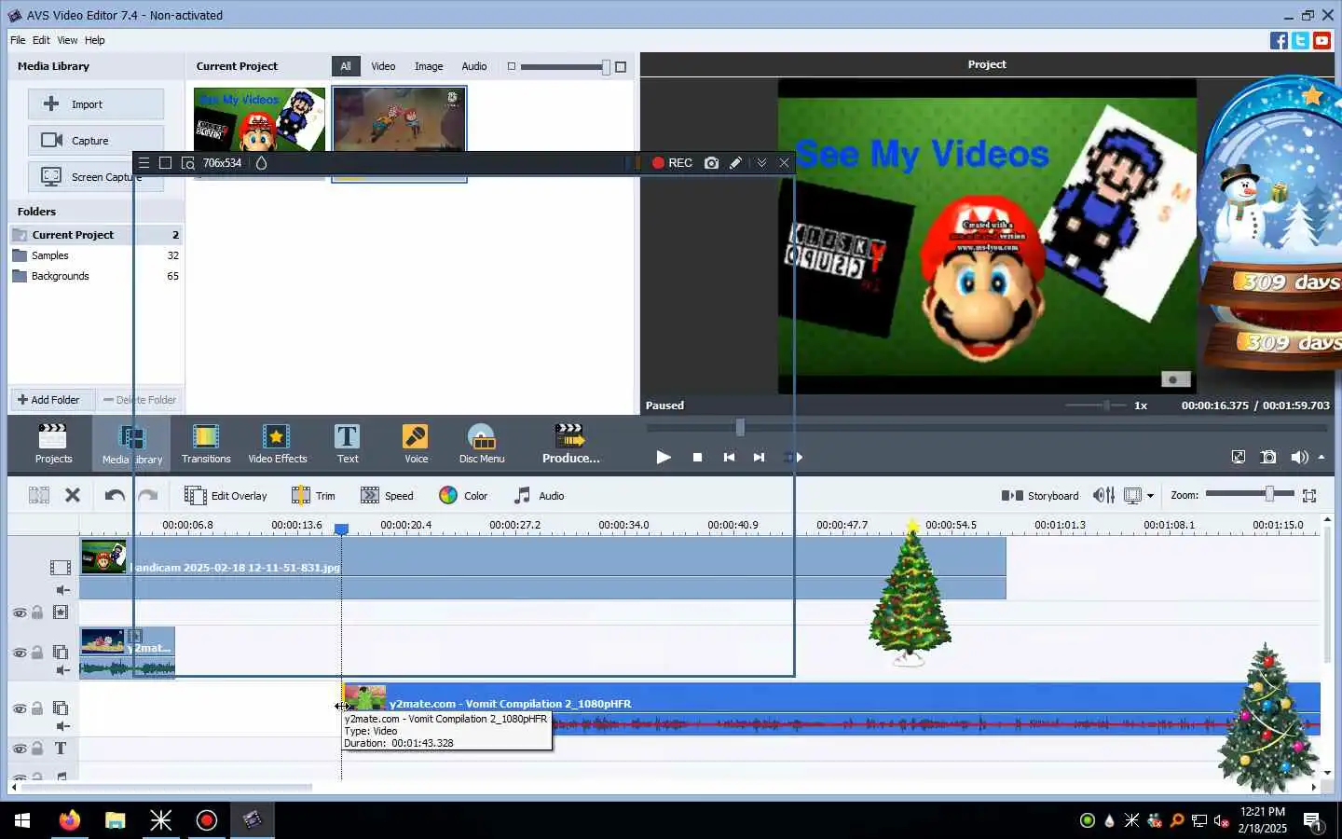The height and width of the screenshot is (839, 1342).
Task: Switch to Storyboard view
Action: point(1040,495)
